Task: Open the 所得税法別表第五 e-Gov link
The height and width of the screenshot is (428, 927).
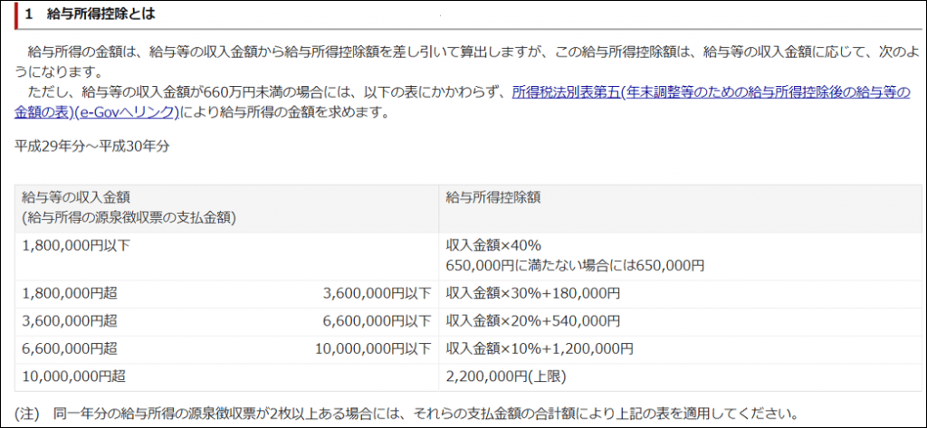Action: (711, 92)
